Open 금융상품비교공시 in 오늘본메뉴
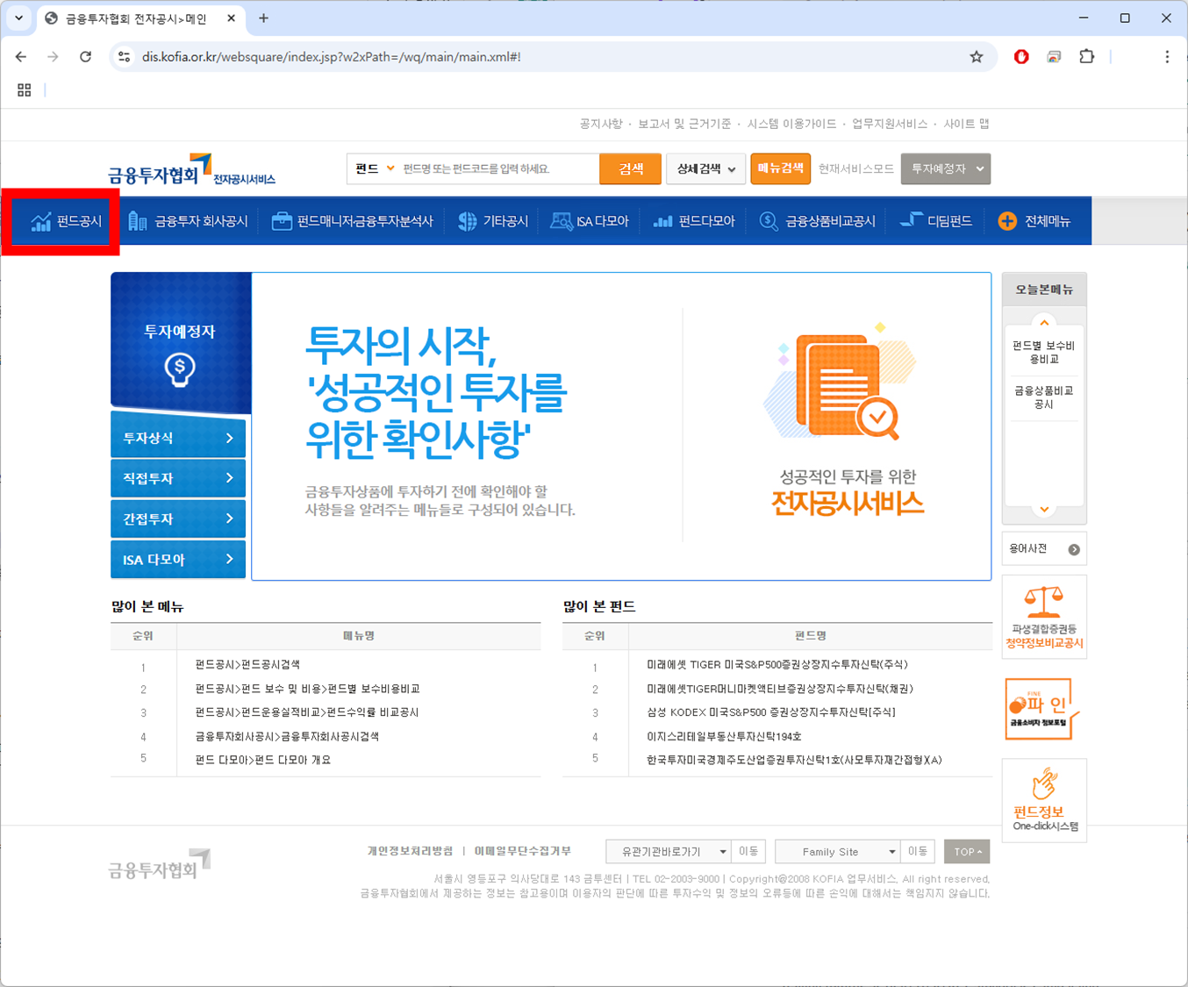Viewport: 1188px width, 987px height. [1043, 397]
